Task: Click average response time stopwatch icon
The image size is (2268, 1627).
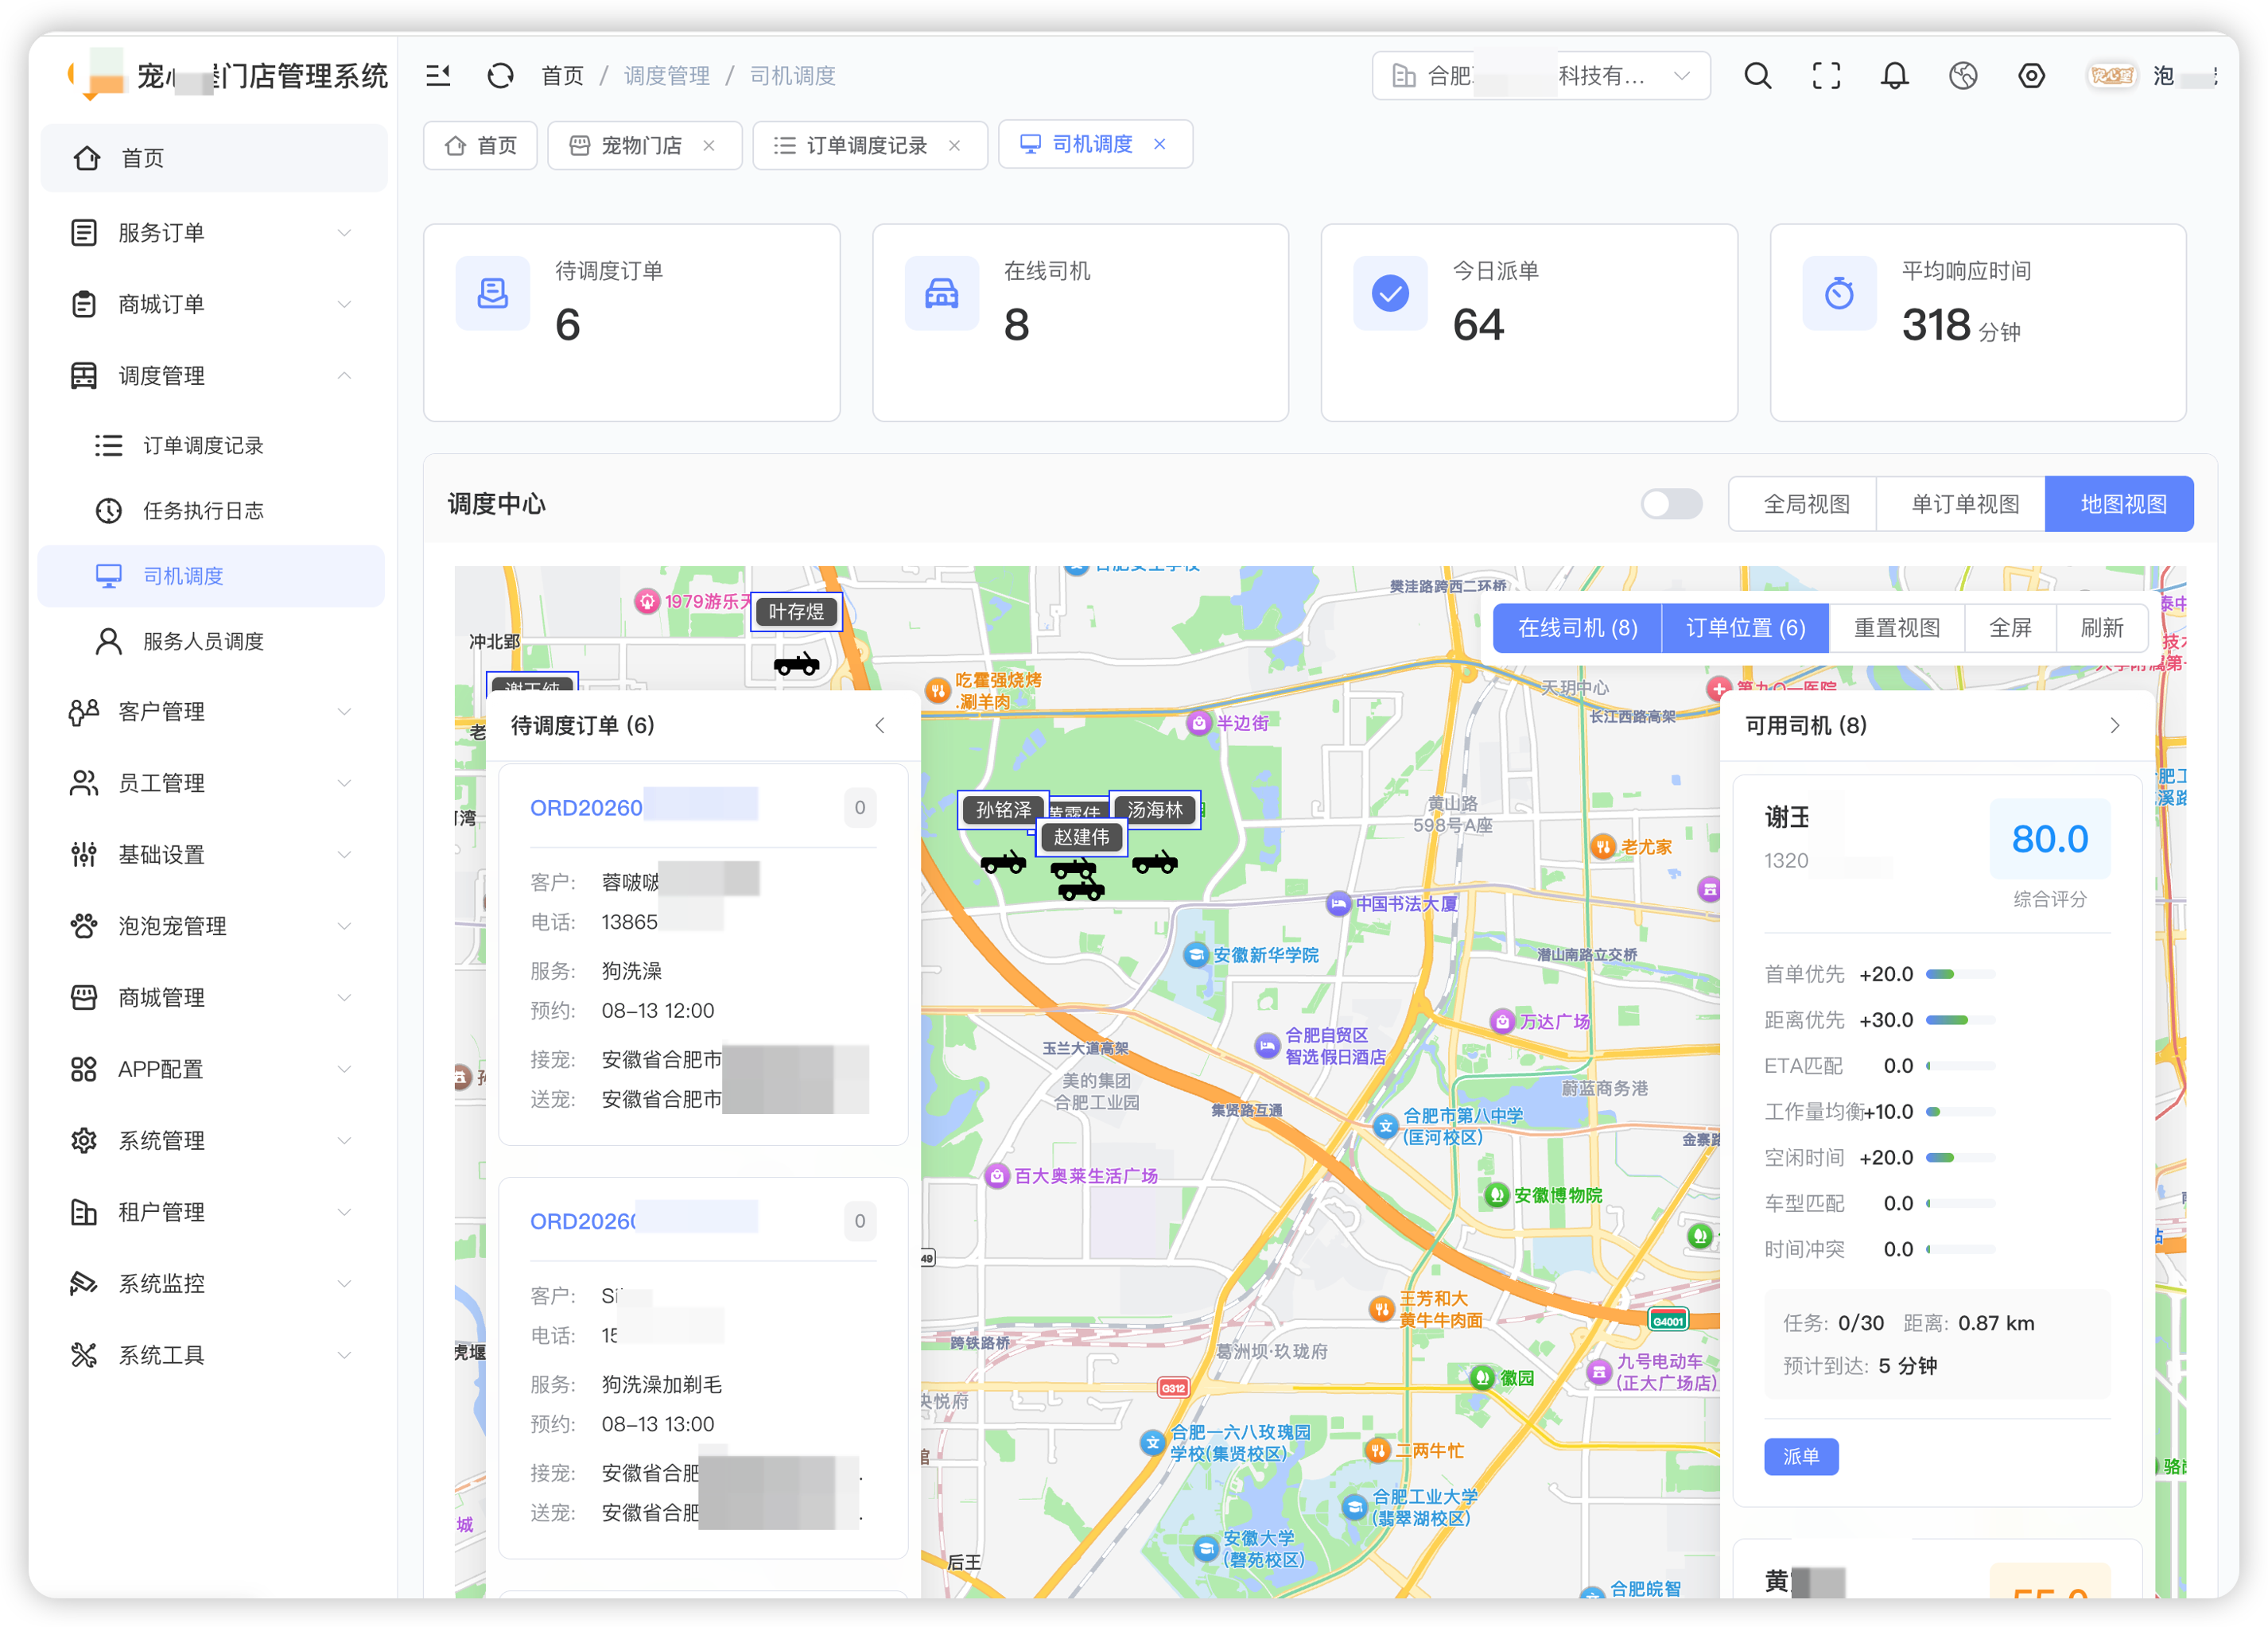Action: point(1838,293)
